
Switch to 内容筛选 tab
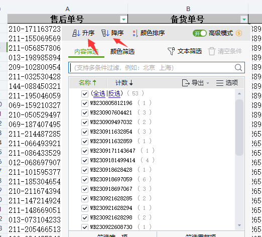(x=86, y=52)
